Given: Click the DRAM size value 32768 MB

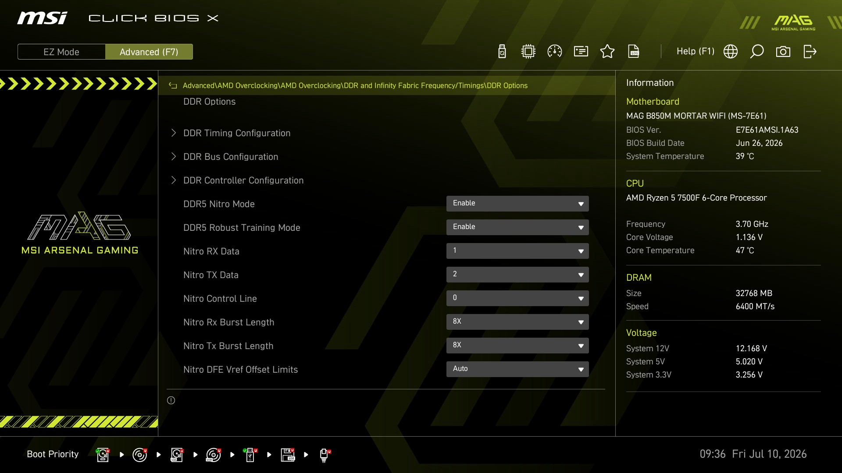Looking at the screenshot, I should pyautogui.click(x=754, y=293).
